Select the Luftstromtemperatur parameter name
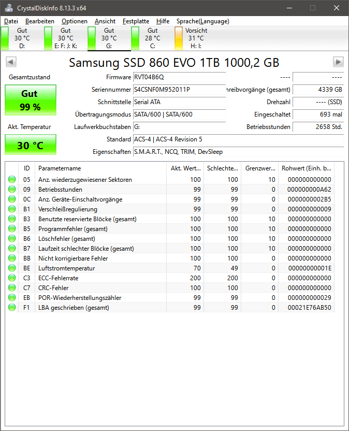The image size is (349, 431). [66, 268]
